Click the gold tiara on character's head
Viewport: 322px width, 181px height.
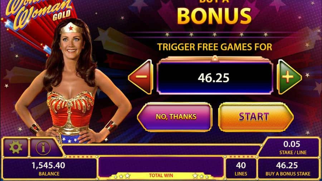tap(71, 28)
